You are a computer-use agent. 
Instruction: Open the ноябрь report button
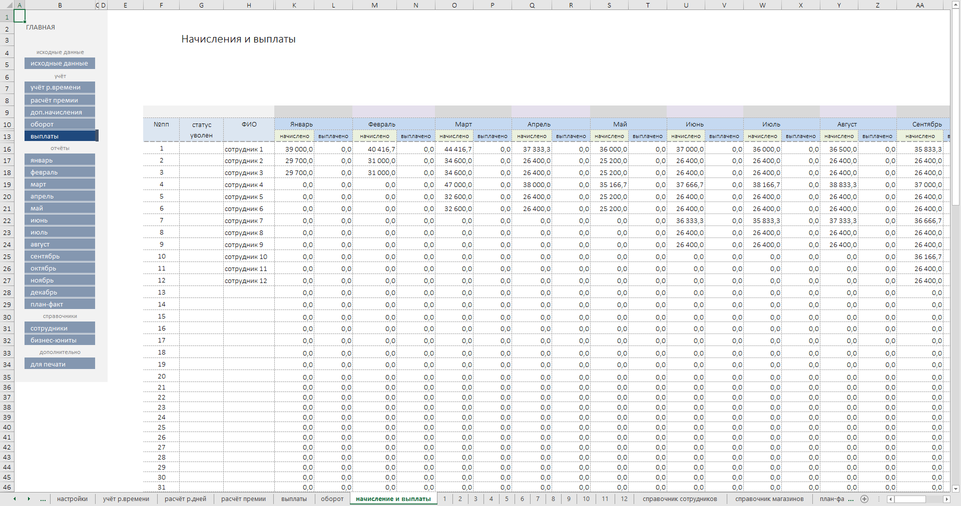(x=60, y=280)
